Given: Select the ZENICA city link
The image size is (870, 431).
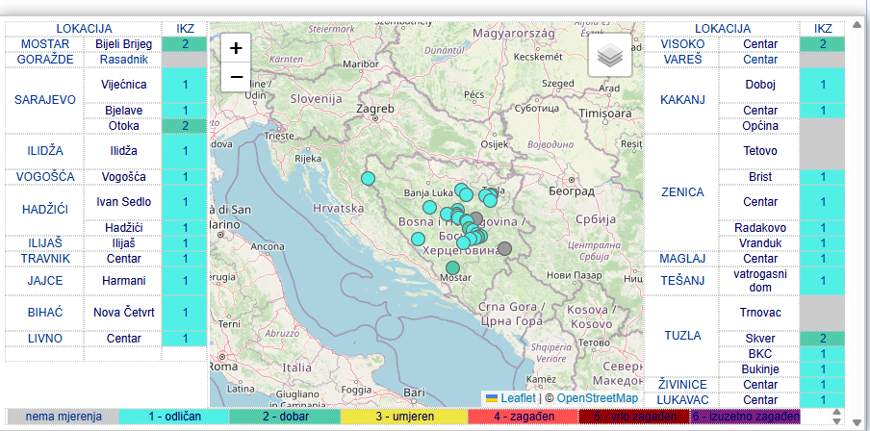Looking at the screenshot, I should point(682,192).
